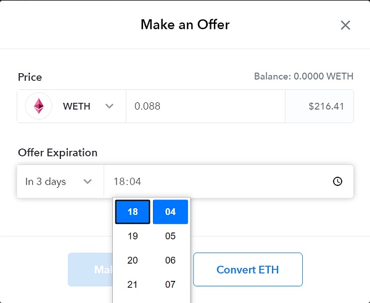This screenshot has width=370, height=303.
Task: Click the 18:04 expiration time field
Action: (x=216, y=182)
